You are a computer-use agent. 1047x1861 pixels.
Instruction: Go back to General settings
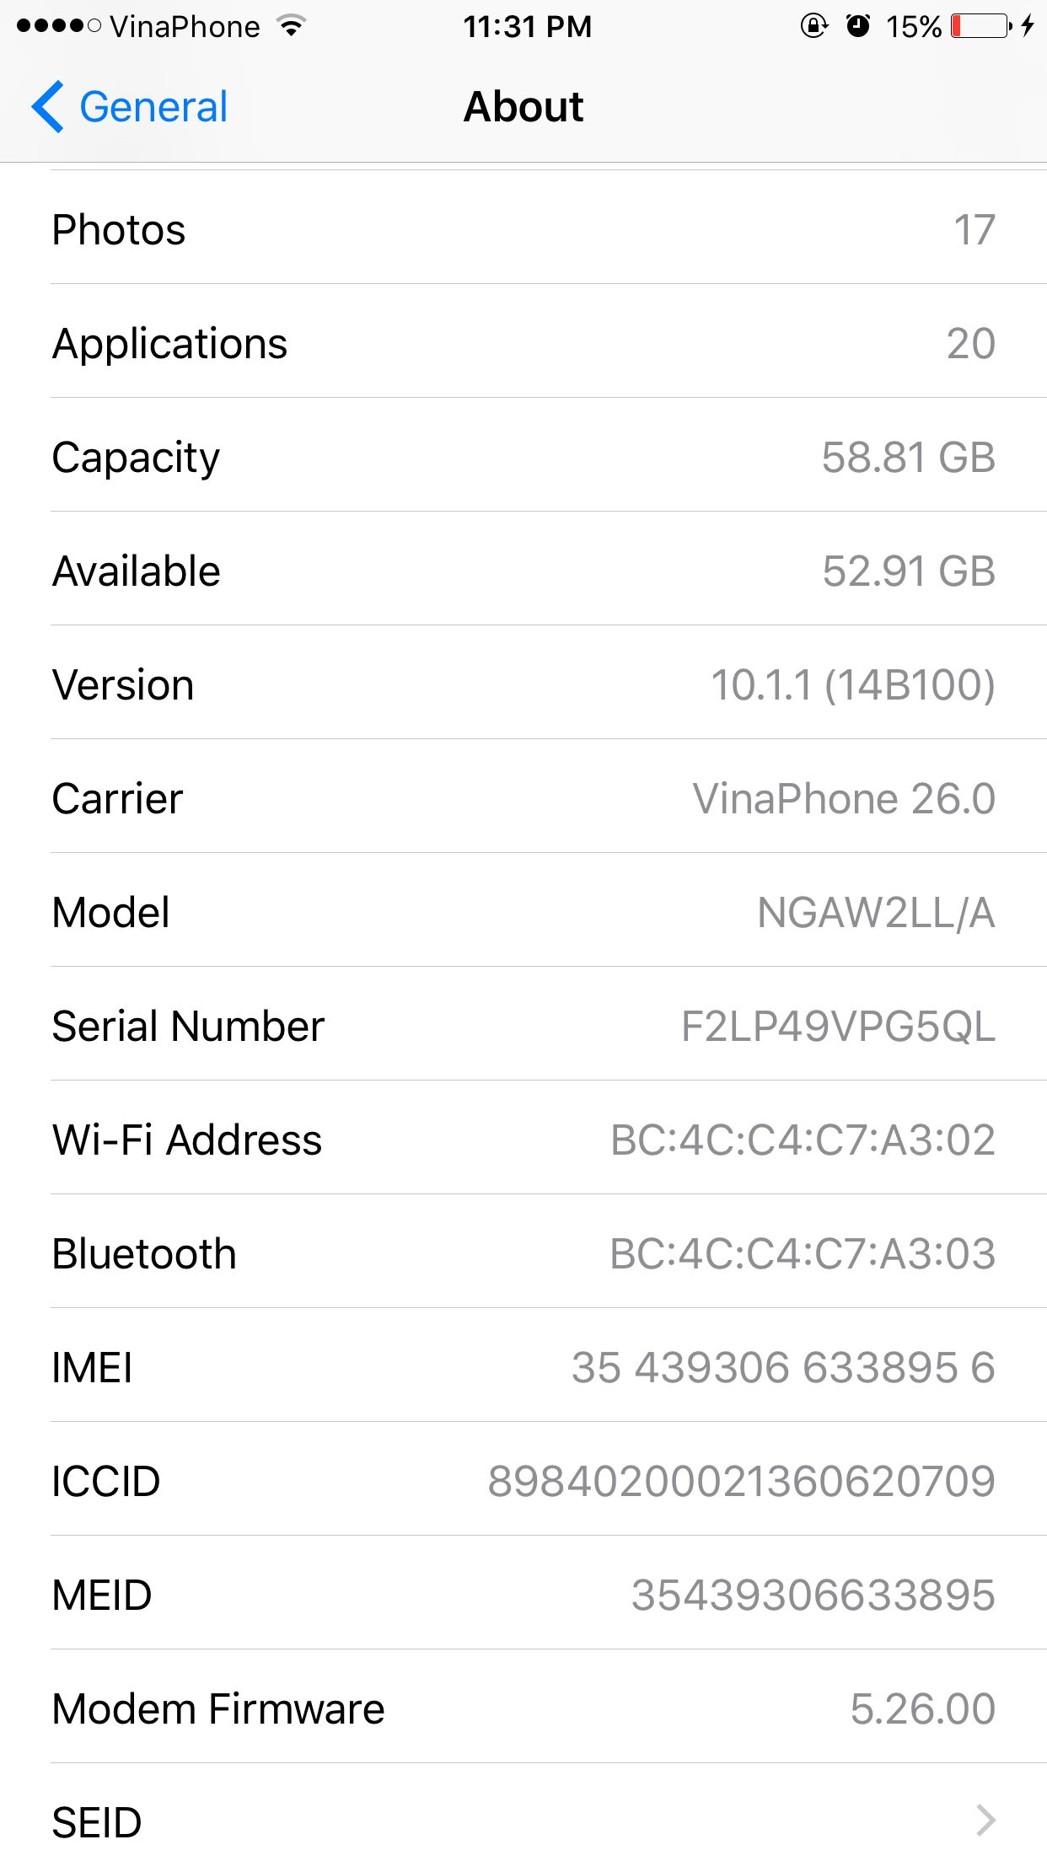point(131,107)
